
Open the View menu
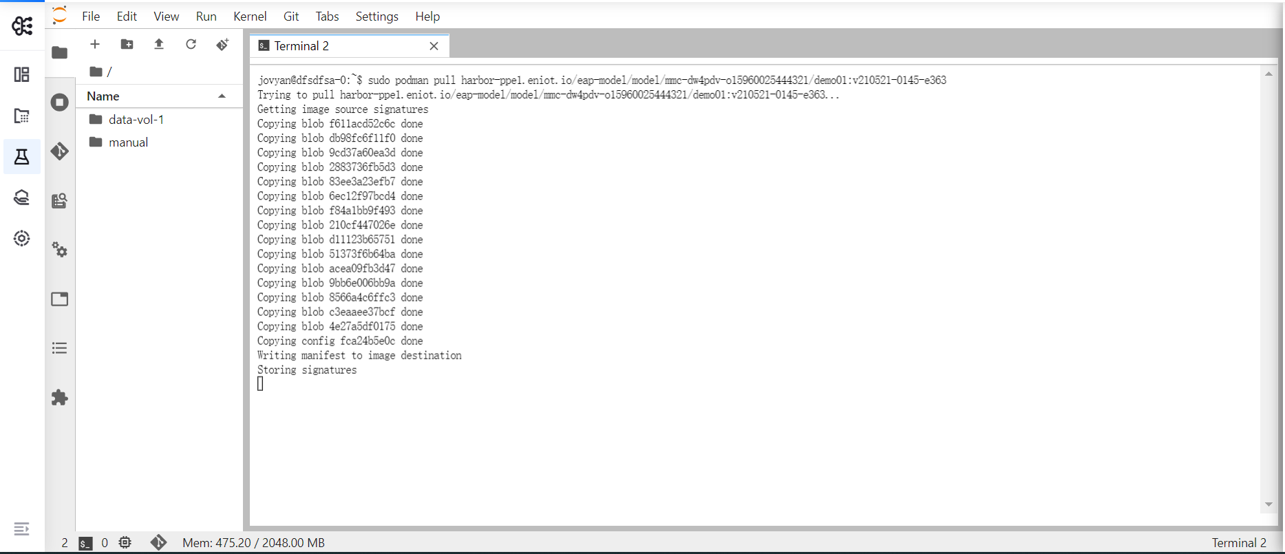167,17
